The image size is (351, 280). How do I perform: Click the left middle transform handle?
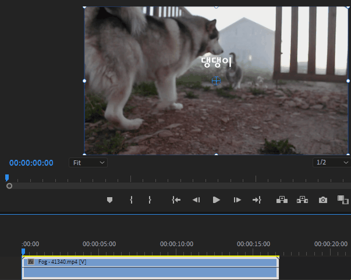coord(84,80)
